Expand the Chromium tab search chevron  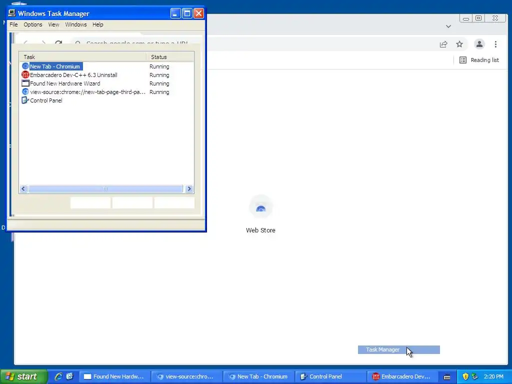448,26
